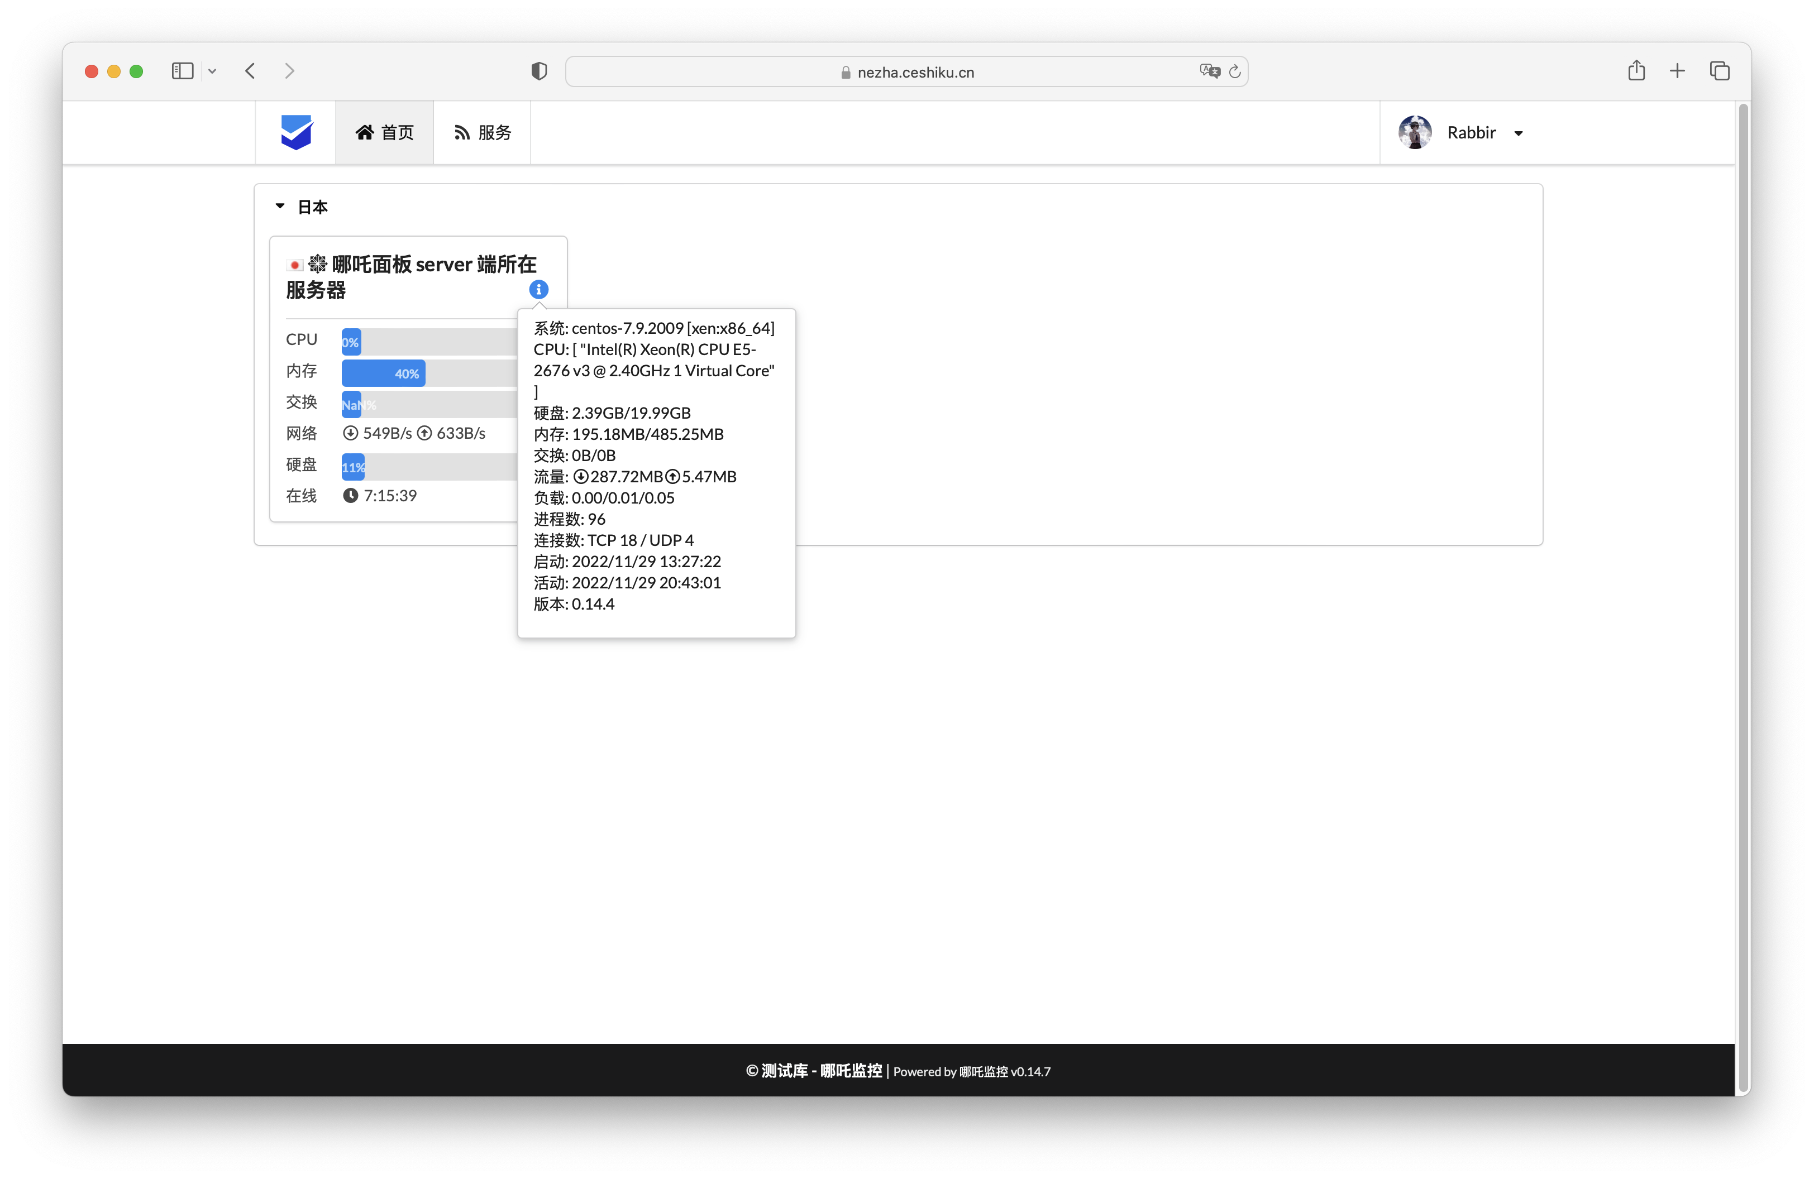Click the translate page icon
Image resolution: width=1814 pixels, height=1179 pixels.
coord(1210,71)
